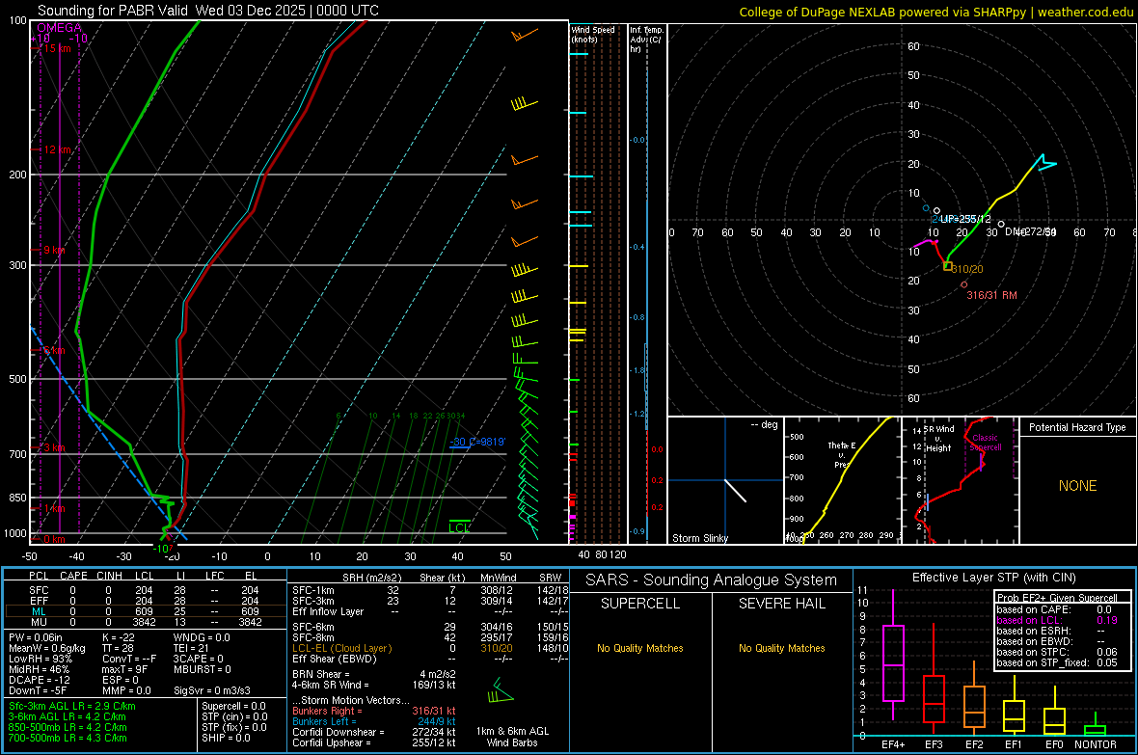1138x755 pixels.
Task: Click the 'DownT = -5F' value
Action: [x=37, y=690]
